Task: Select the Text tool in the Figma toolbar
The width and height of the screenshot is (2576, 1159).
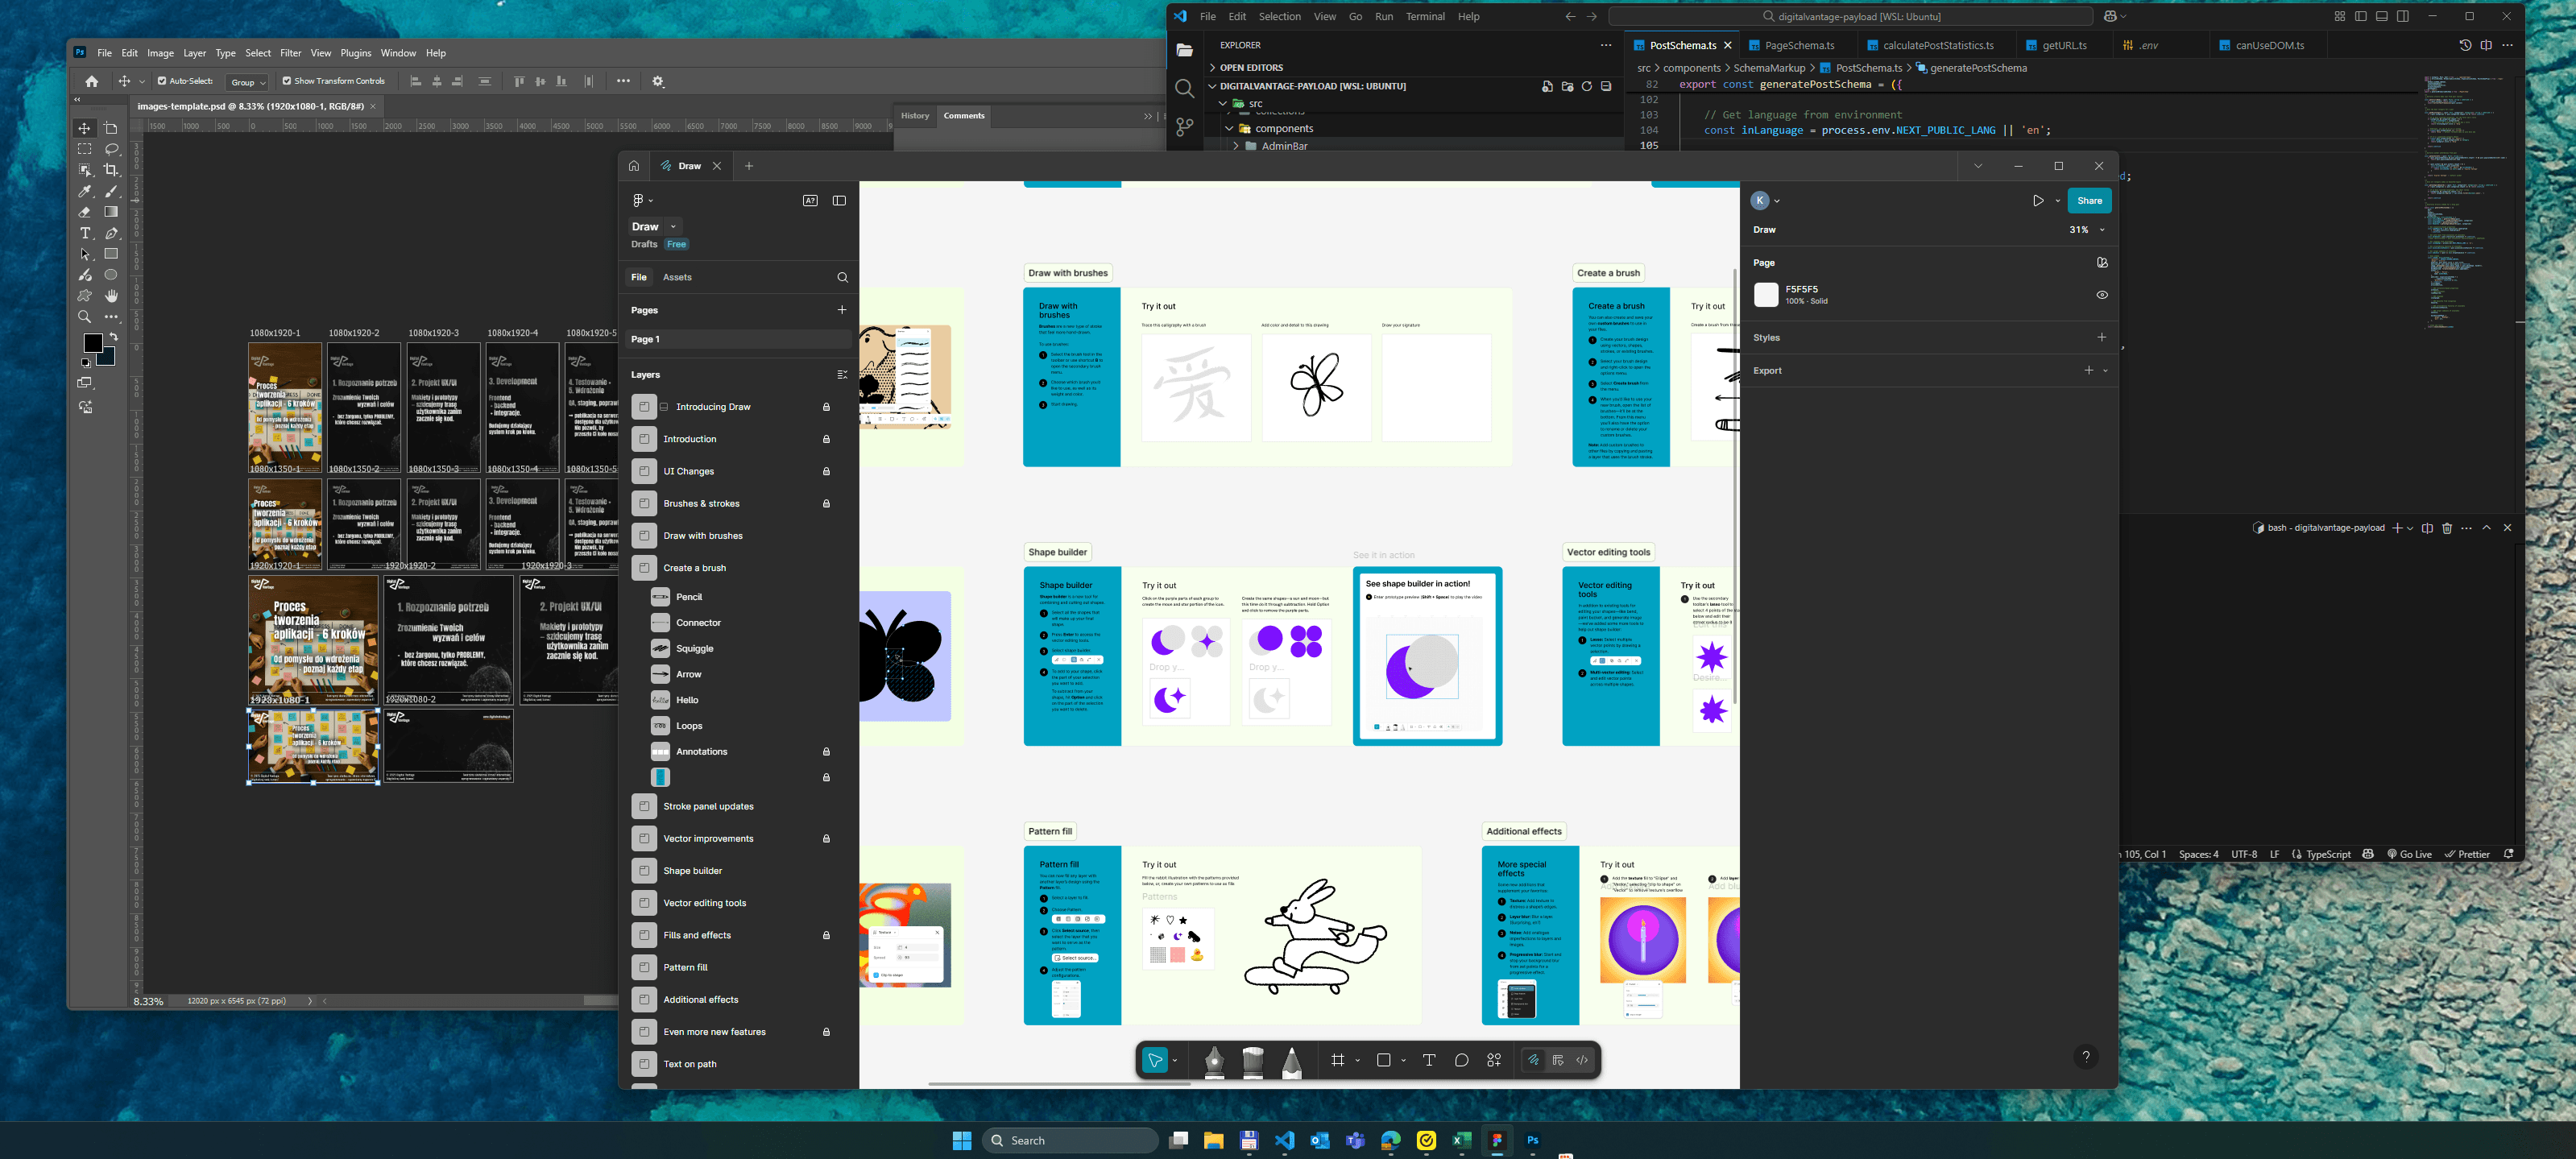Action: coord(1429,1061)
